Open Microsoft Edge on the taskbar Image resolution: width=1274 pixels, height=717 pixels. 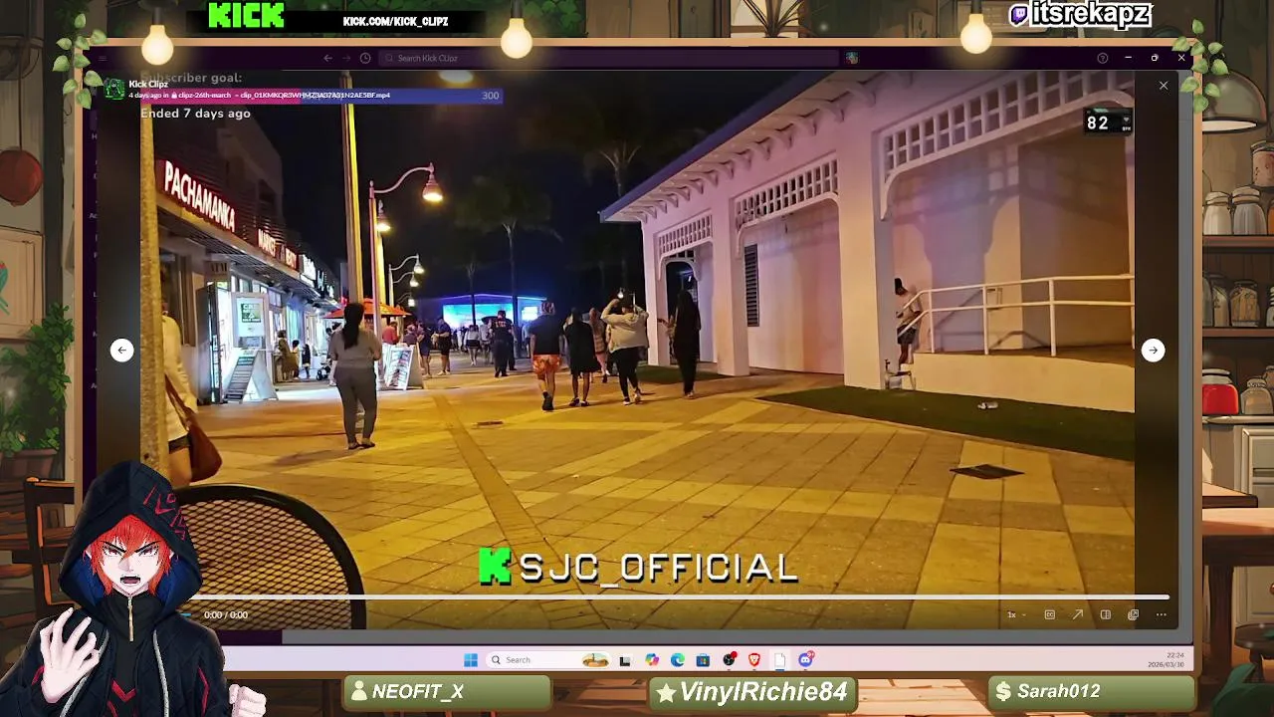(678, 659)
